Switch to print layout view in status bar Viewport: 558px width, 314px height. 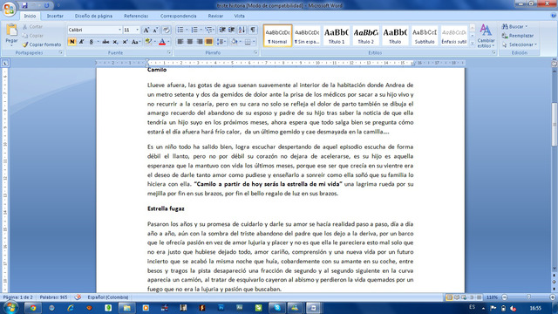pyautogui.click(x=449, y=297)
